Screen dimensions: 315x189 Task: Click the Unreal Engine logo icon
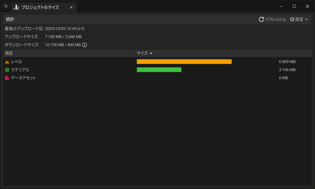pyautogui.click(x=6, y=6)
